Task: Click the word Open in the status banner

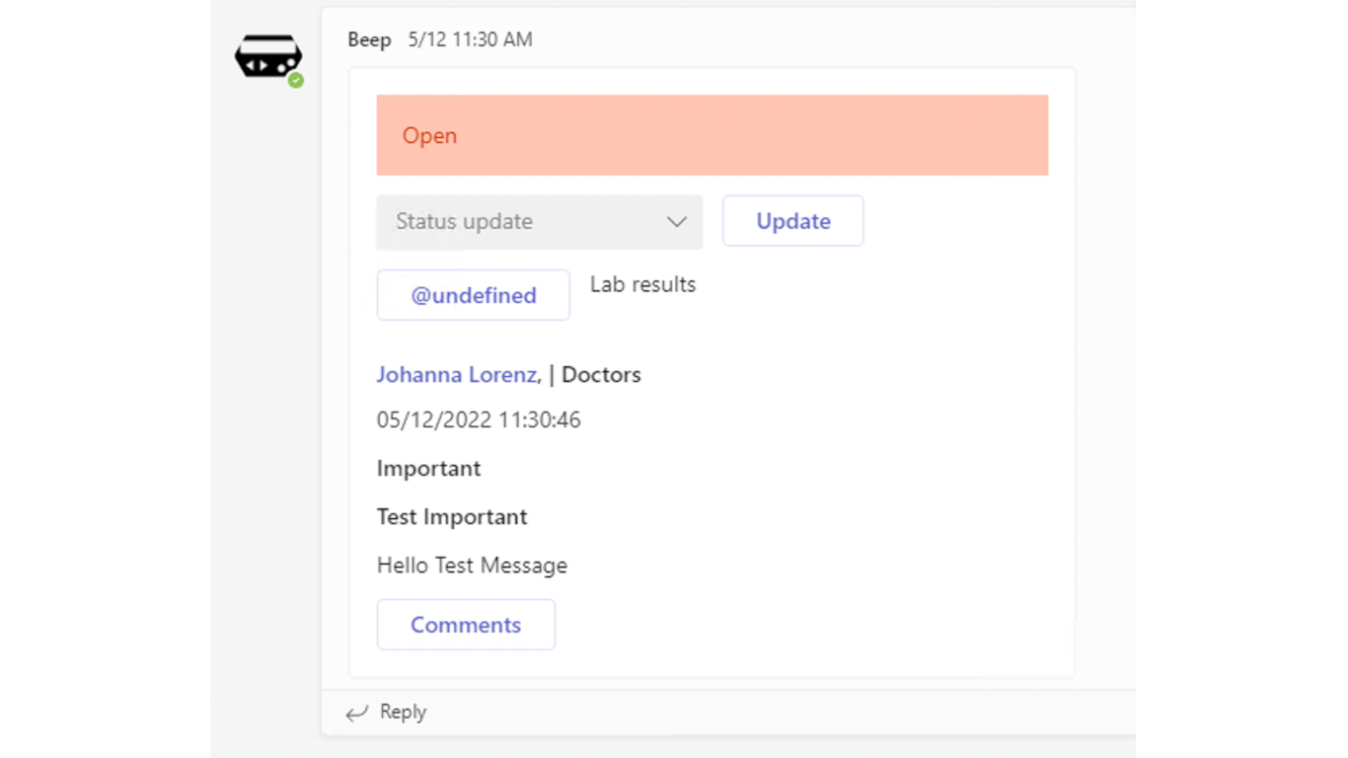Action: [x=429, y=136]
